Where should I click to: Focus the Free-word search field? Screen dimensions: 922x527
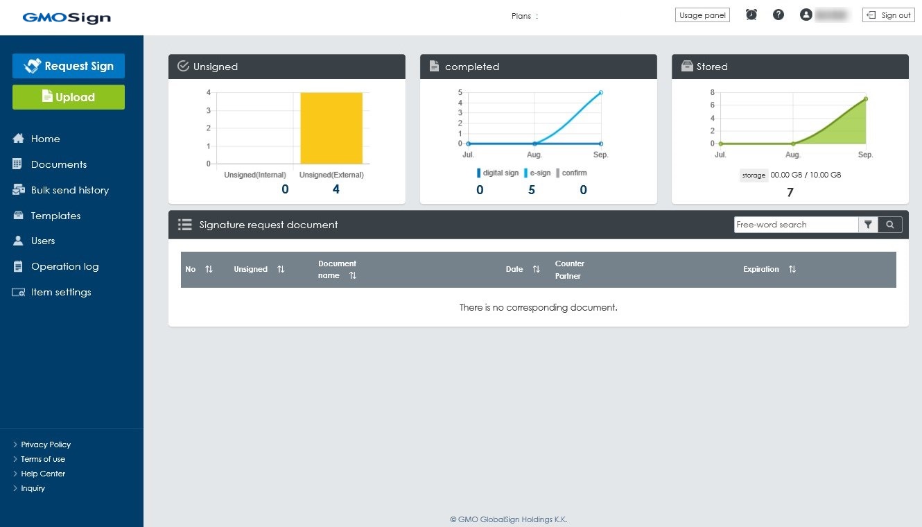coord(795,225)
